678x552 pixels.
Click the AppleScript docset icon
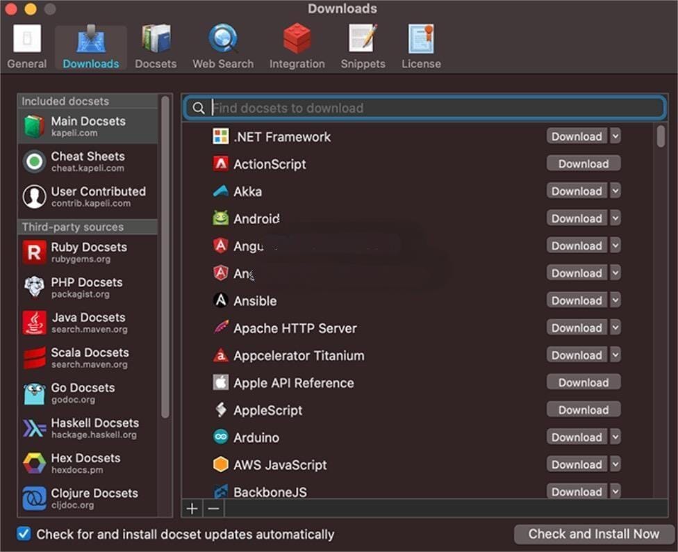220,409
